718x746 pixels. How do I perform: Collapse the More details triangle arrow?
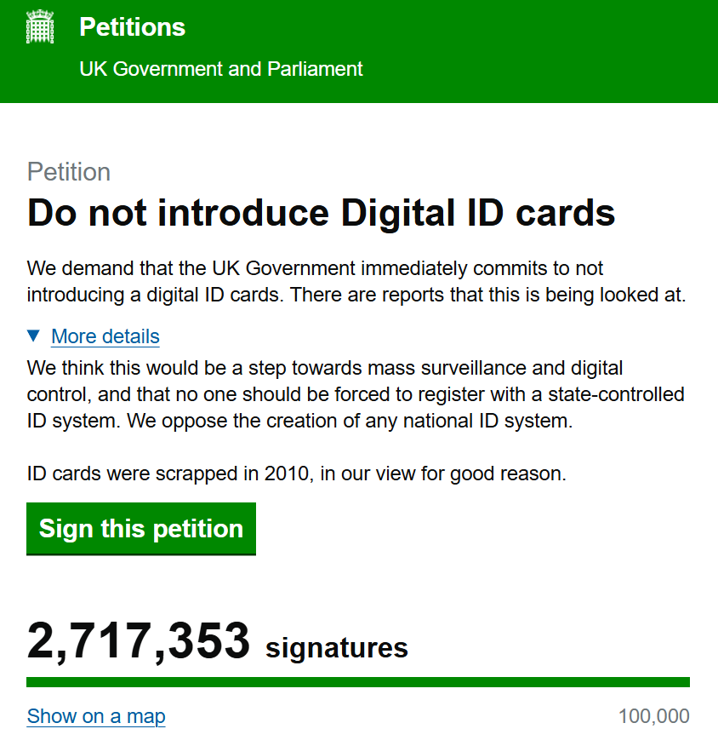pyautogui.click(x=33, y=336)
